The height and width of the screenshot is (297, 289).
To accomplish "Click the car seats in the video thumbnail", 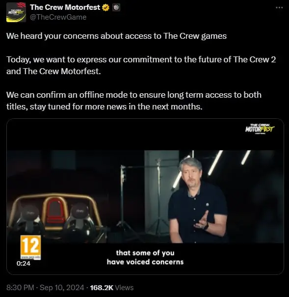I will pyautogui.click(x=55, y=218).
